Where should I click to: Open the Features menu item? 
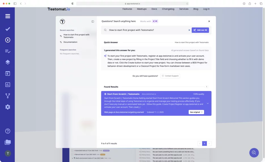[127, 9]
